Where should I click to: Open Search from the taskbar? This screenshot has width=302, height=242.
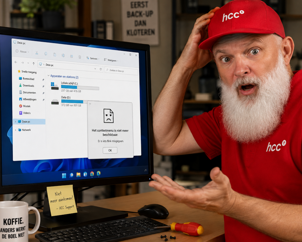coord(72,175)
